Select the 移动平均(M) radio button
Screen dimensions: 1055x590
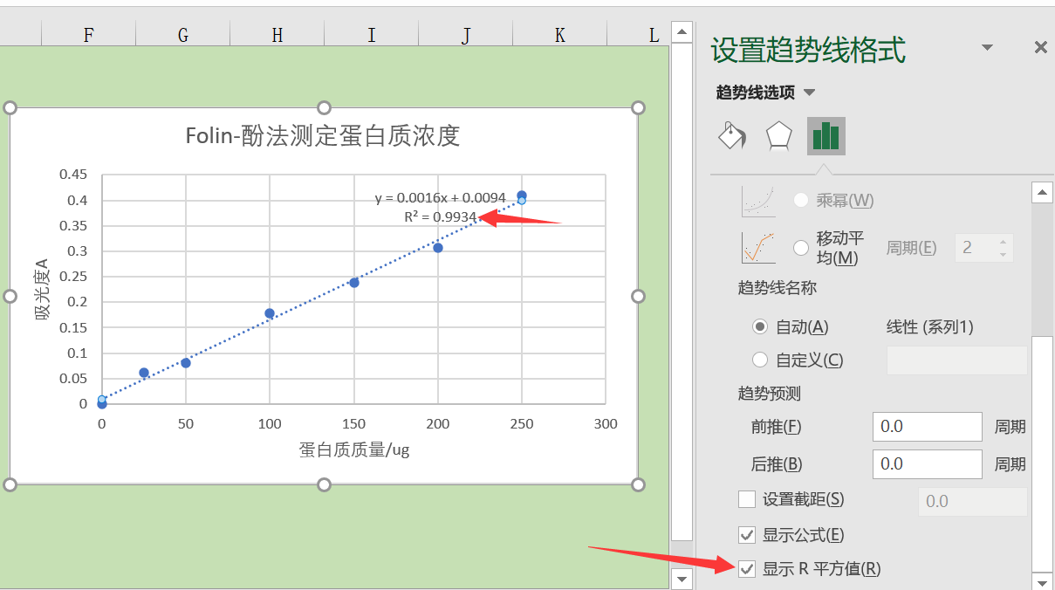pos(800,248)
